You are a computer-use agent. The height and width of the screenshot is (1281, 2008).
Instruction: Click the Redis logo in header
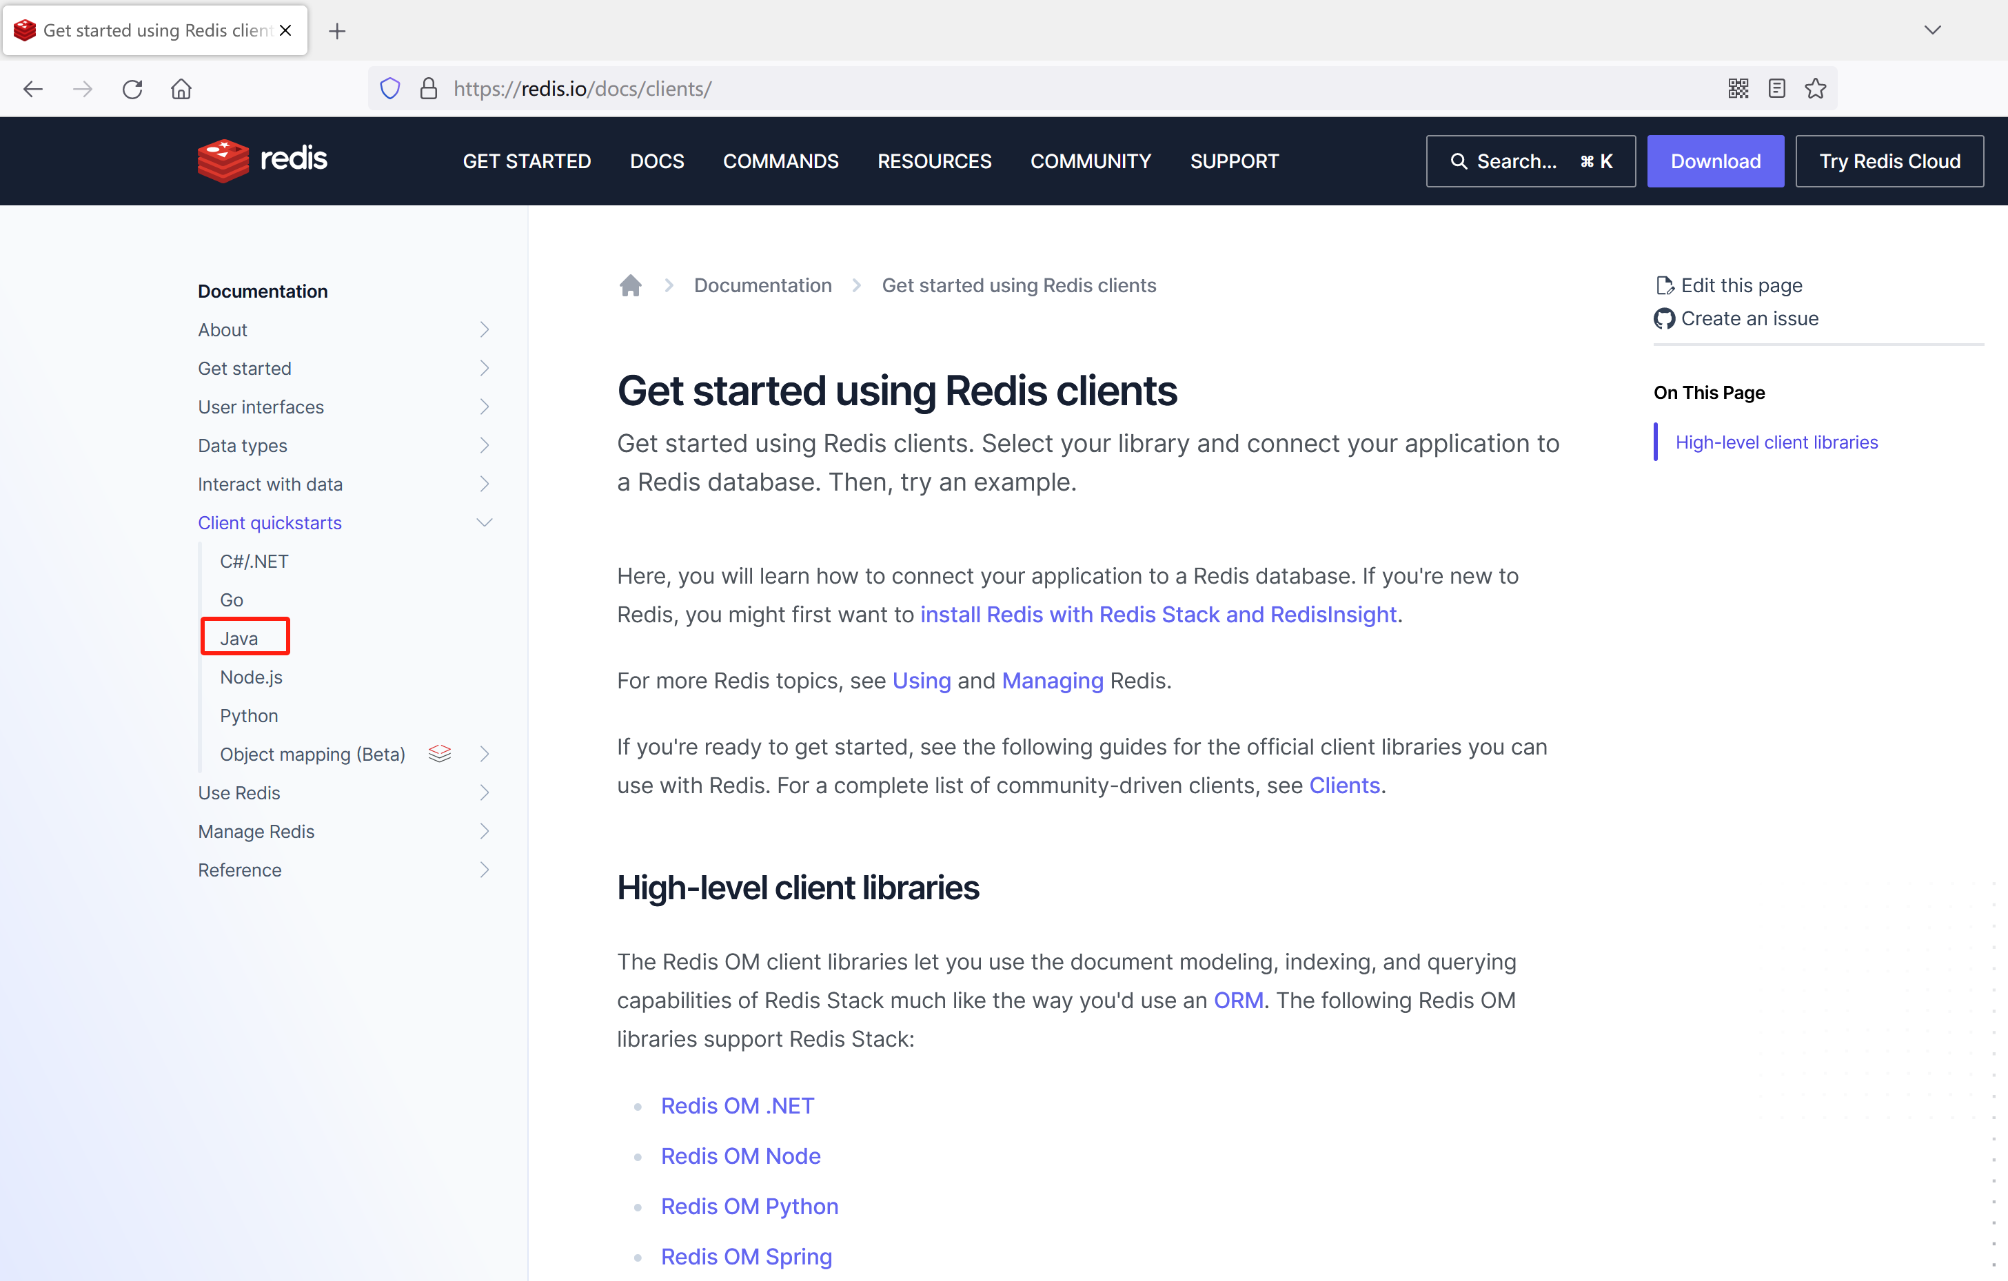[x=262, y=160]
